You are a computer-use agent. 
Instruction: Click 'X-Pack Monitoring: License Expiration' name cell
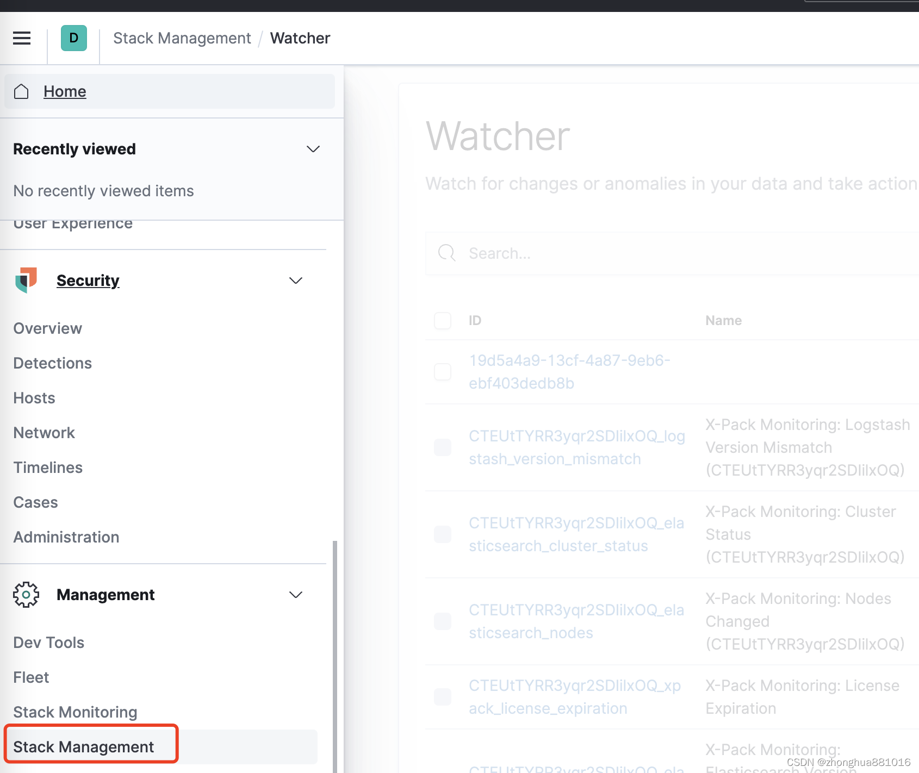(802, 697)
